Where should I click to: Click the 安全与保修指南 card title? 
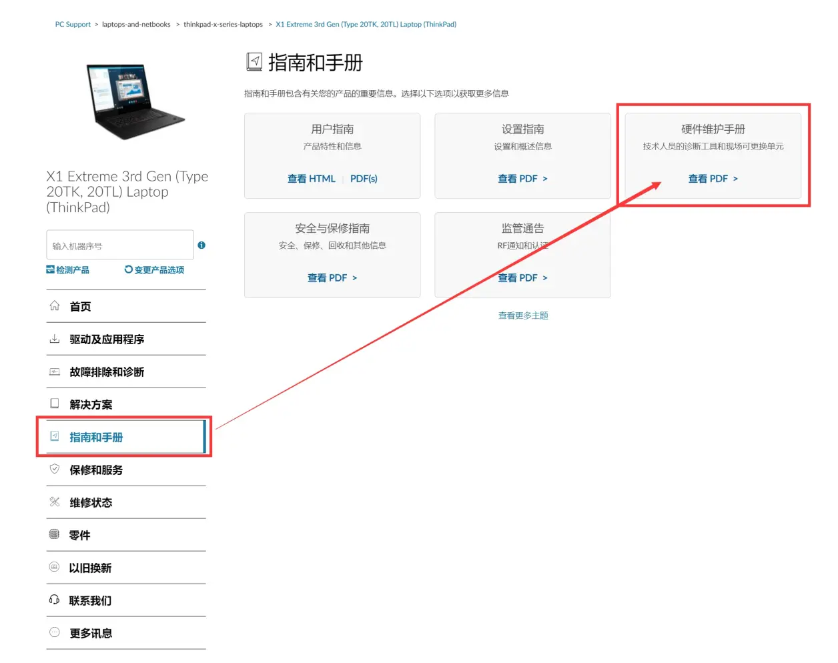coord(332,229)
